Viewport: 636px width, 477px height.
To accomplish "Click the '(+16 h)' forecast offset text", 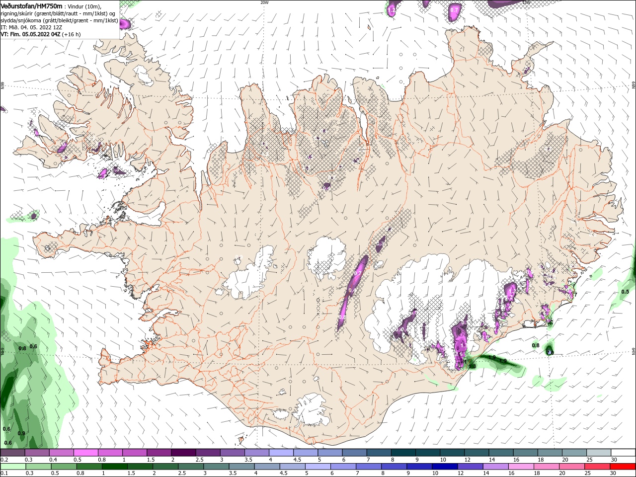I will point(72,34).
